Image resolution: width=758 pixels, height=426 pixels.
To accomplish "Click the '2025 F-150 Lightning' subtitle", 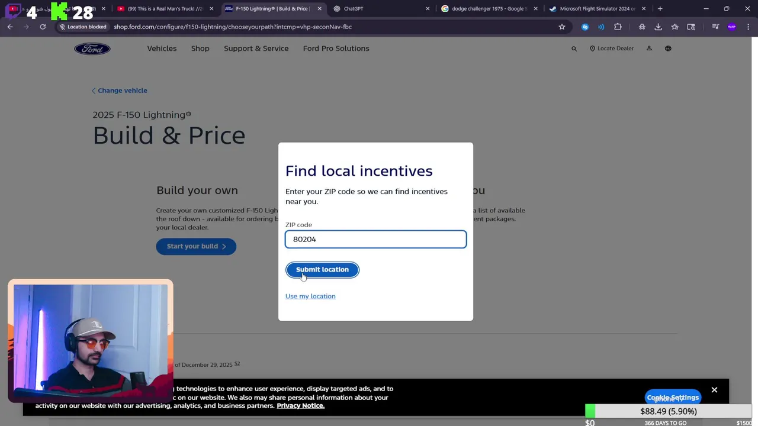I will [142, 115].
